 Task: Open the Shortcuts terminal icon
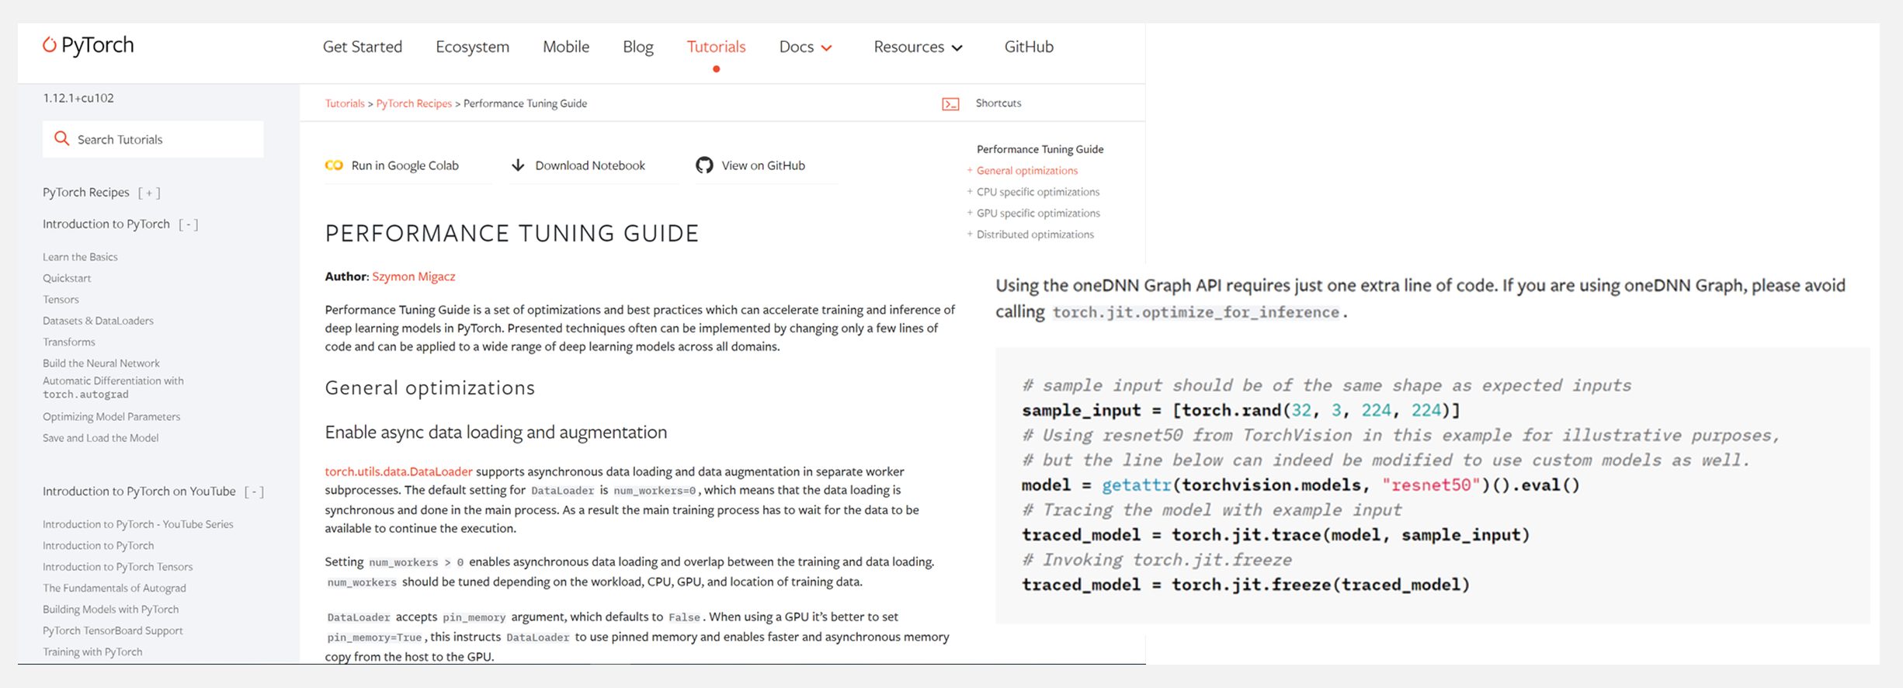(950, 103)
